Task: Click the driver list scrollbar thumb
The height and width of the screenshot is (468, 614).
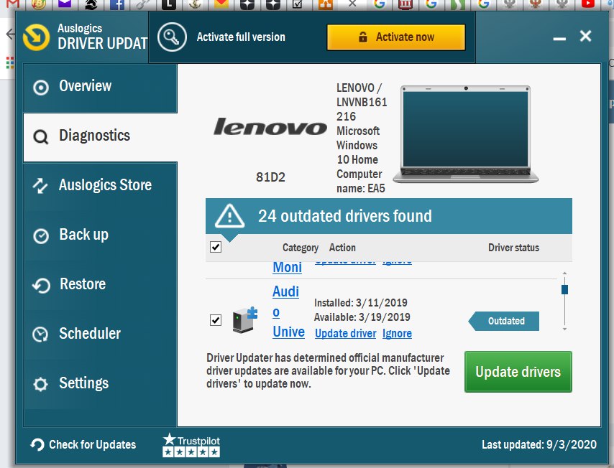Action: coord(564,289)
